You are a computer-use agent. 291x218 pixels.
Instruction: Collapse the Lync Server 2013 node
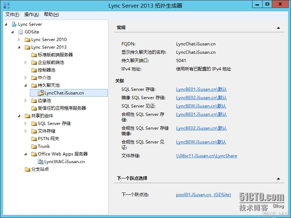coord(19,47)
